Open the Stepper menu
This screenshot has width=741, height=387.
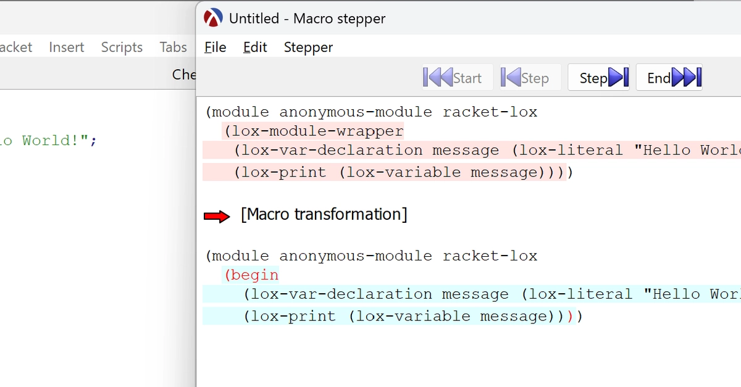tap(308, 48)
